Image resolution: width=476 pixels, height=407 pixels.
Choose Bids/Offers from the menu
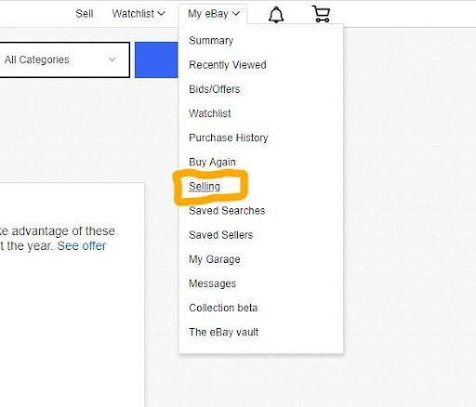215,89
